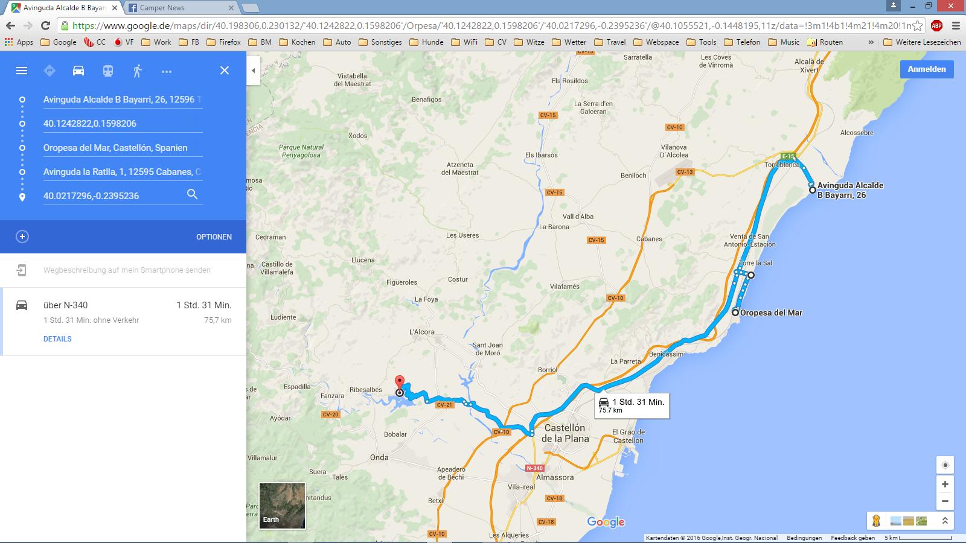Add a destination with plus icon
This screenshot has width=966, height=543.
(x=22, y=237)
